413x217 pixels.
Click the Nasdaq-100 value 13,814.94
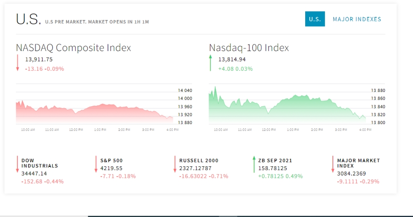(232, 59)
